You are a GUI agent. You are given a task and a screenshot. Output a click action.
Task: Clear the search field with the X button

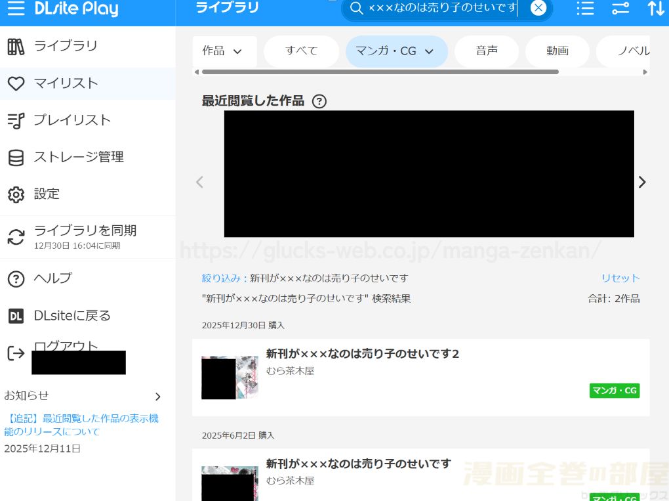coord(538,8)
